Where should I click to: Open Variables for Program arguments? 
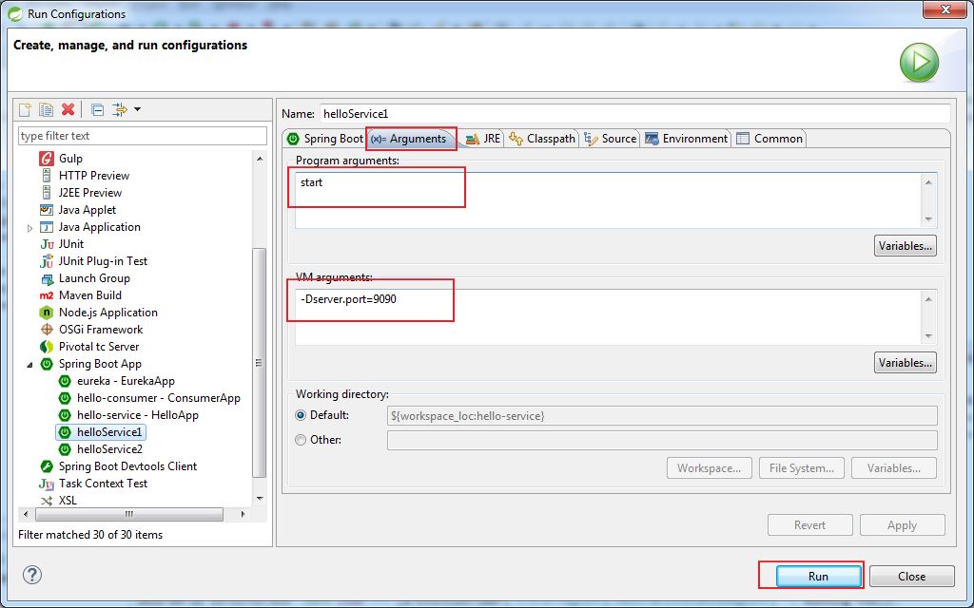[x=906, y=246]
